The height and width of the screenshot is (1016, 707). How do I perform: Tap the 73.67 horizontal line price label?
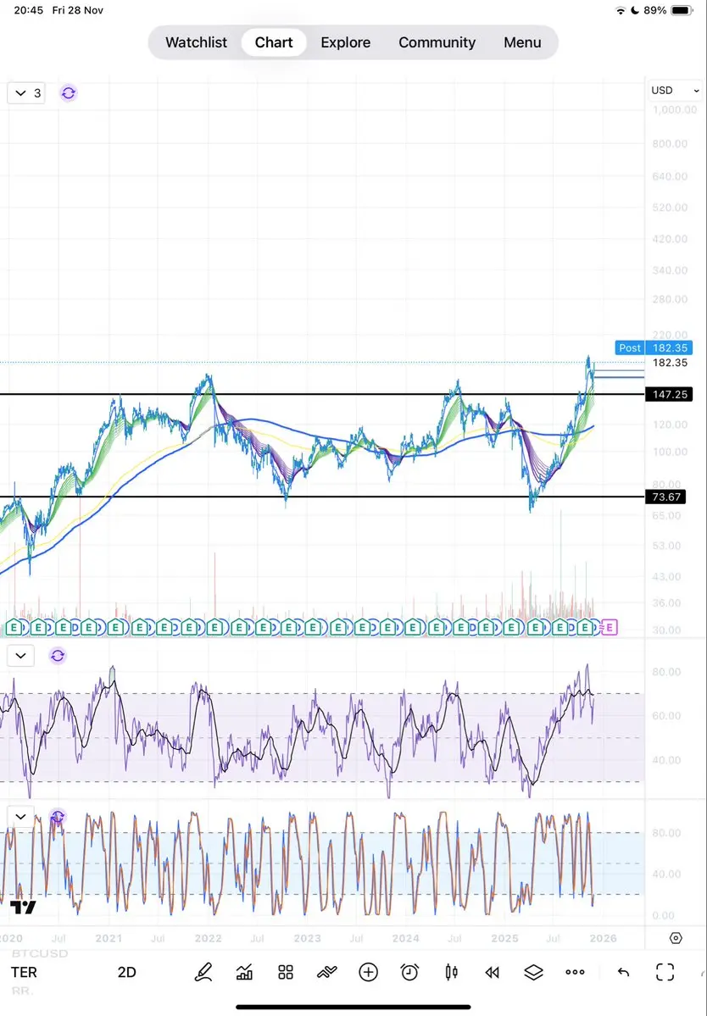click(665, 497)
